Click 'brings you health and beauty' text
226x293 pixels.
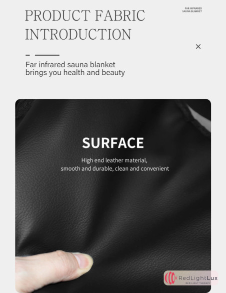tap(75, 73)
